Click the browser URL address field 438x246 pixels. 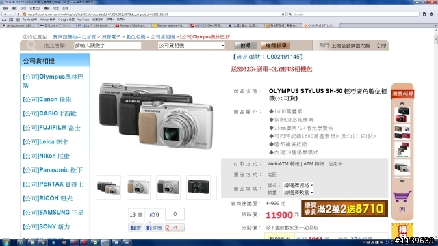[153, 14]
